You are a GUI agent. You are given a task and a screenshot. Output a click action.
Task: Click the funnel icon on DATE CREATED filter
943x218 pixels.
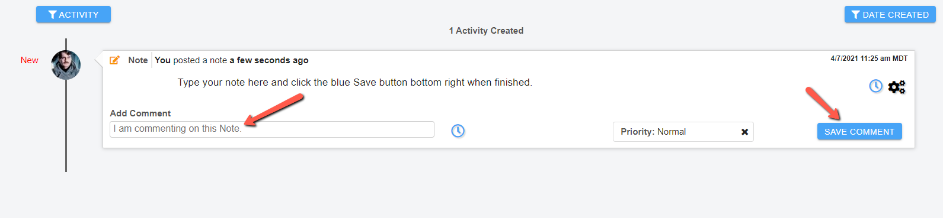click(x=855, y=15)
